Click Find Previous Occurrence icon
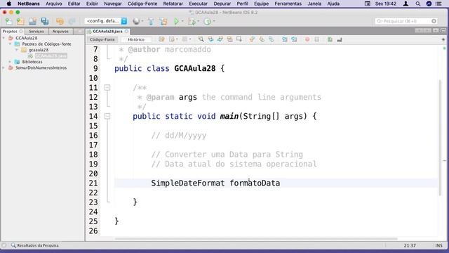Screen dimensions: 449x253 (x=210, y=39)
